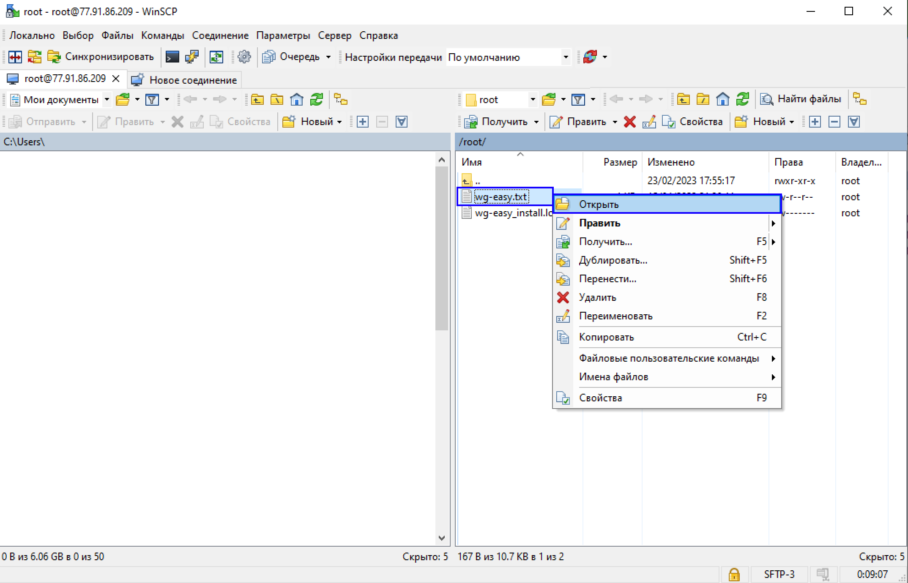This screenshot has height=583, width=908.
Task: Select all plus icon in remote panel
Action: (x=815, y=122)
